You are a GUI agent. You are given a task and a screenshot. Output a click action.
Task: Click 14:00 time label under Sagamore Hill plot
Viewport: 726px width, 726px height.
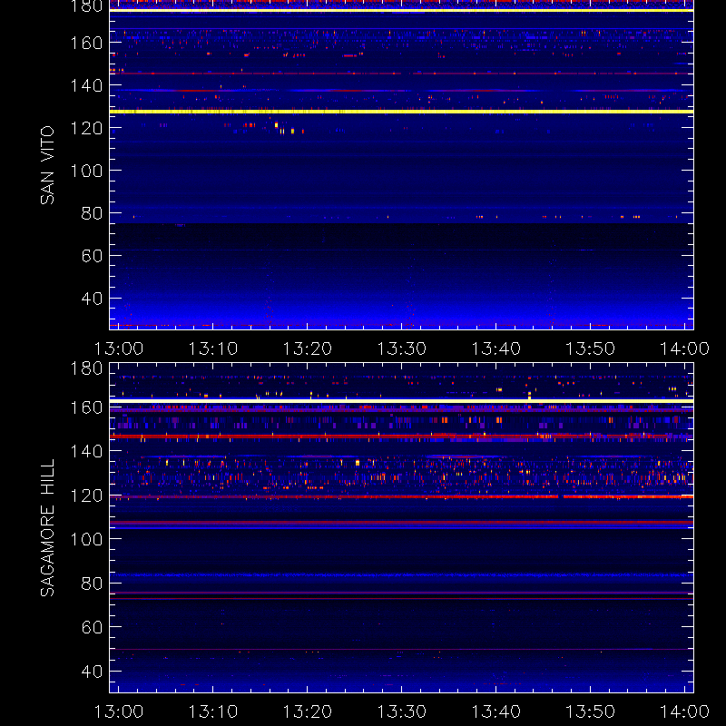click(685, 711)
